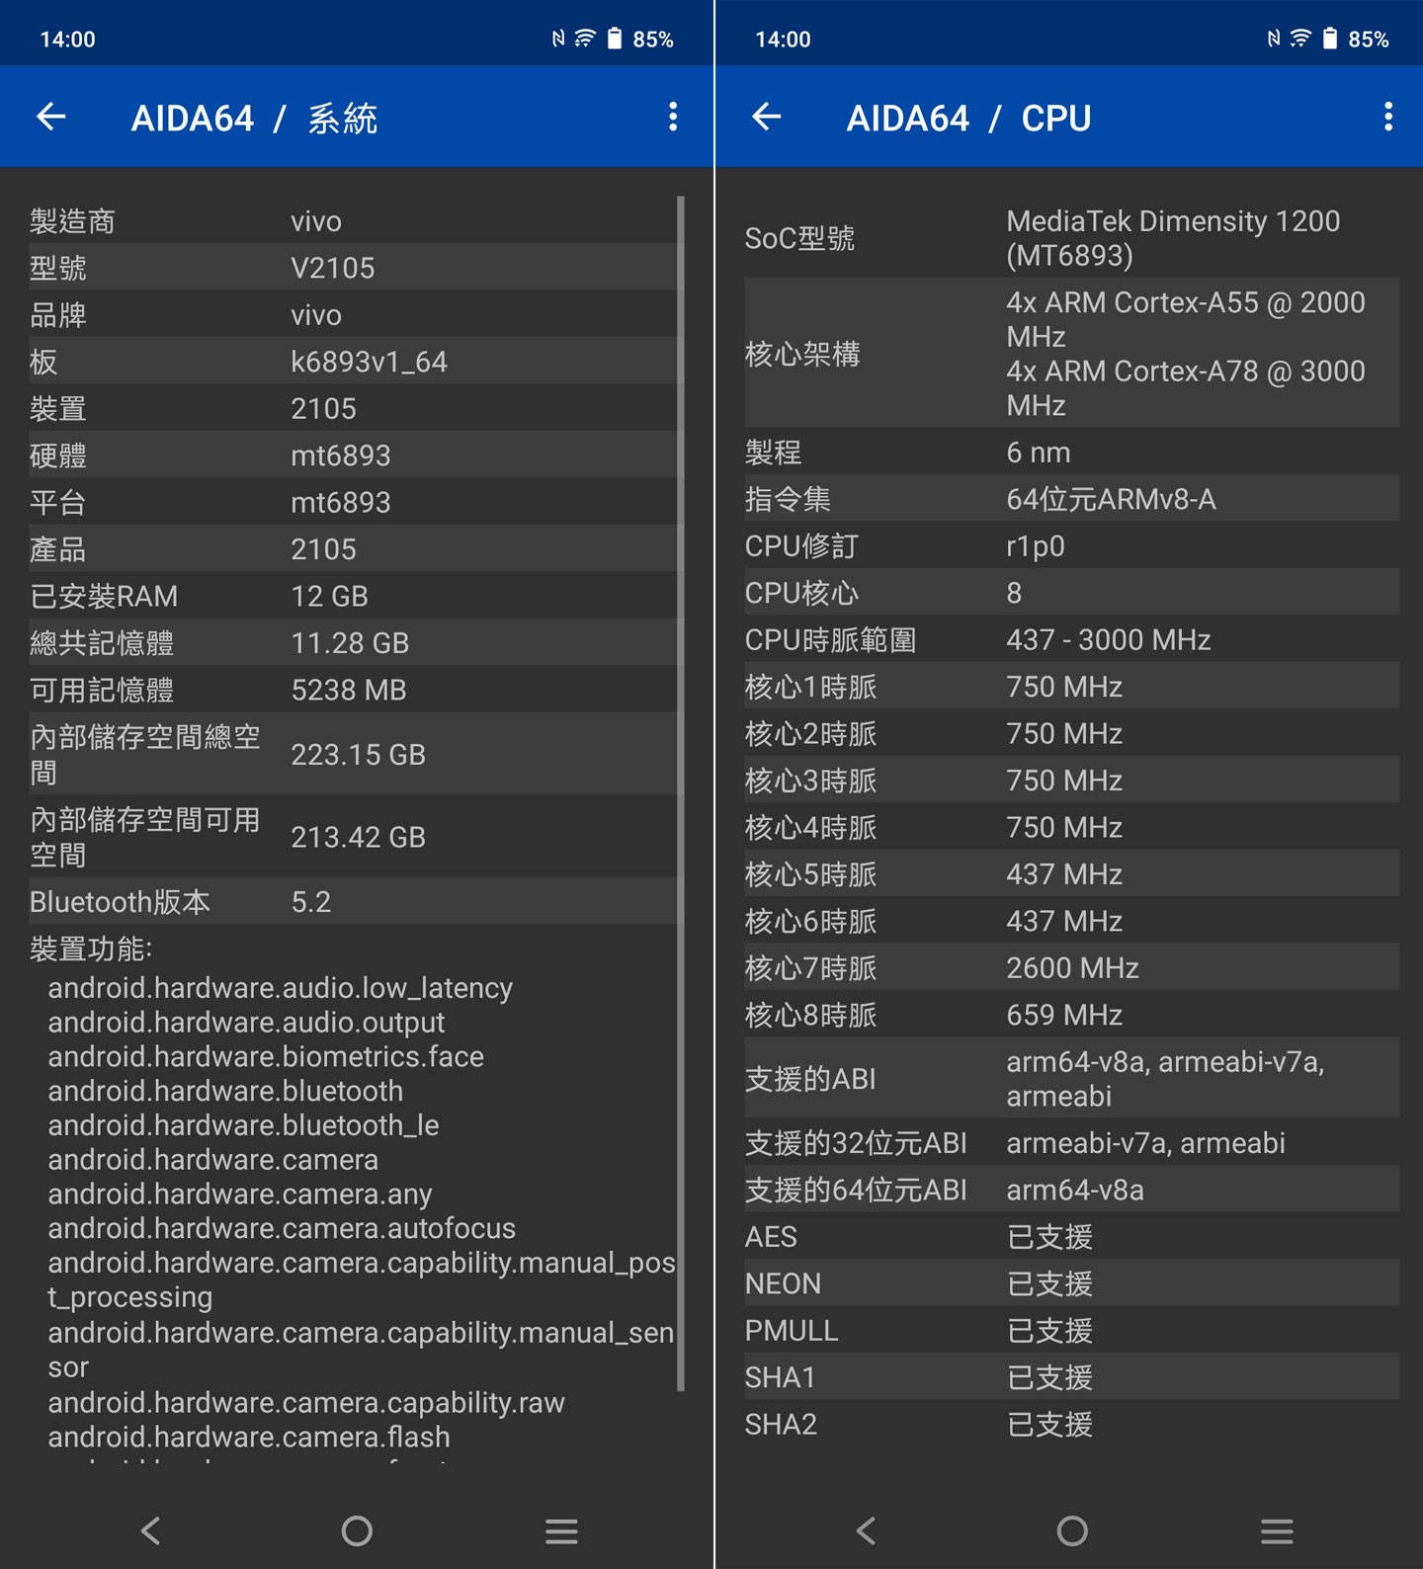Viewport: 1423px width, 1569px height.
Task: Tap Wi-Fi status icon on left phone
Action: 585,39
